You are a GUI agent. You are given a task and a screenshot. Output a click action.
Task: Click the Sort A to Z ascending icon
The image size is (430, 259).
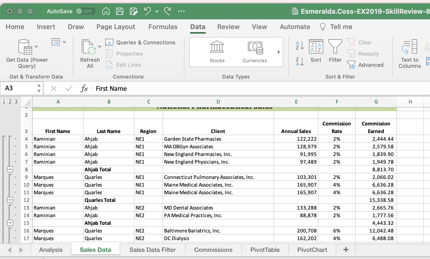300,46
